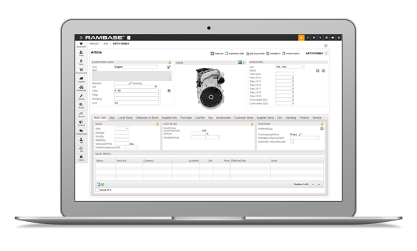The image size is (417, 251).
Task: Click the Drawing magnifier icon
Action: (131, 83)
